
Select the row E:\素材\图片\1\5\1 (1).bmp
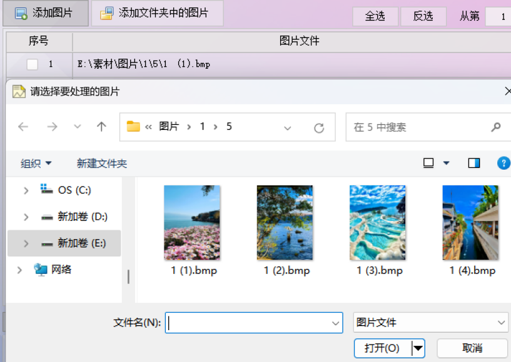(259, 64)
